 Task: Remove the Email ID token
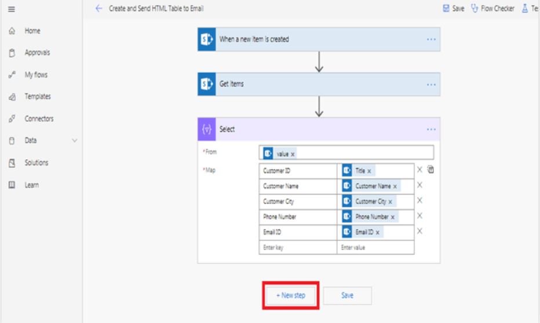pyautogui.click(x=377, y=233)
